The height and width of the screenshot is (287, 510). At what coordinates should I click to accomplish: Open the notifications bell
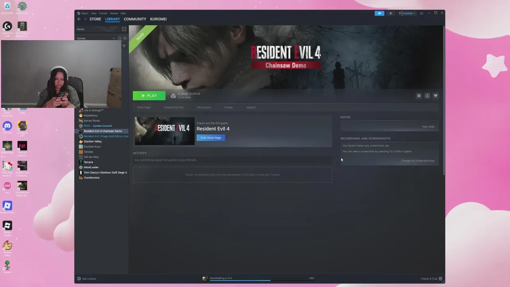[x=390, y=13]
